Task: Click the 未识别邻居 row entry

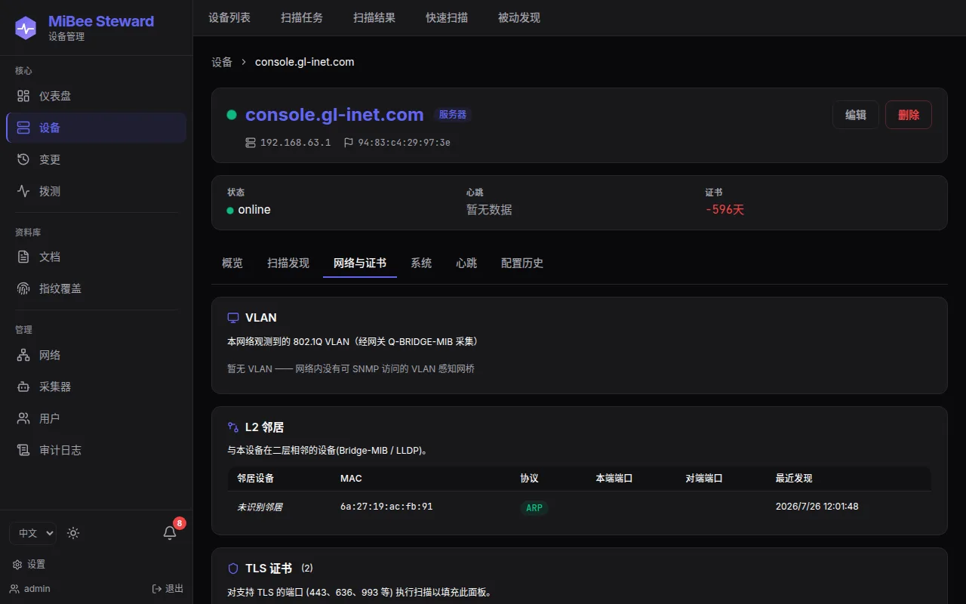Action: pyautogui.click(x=260, y=507)
